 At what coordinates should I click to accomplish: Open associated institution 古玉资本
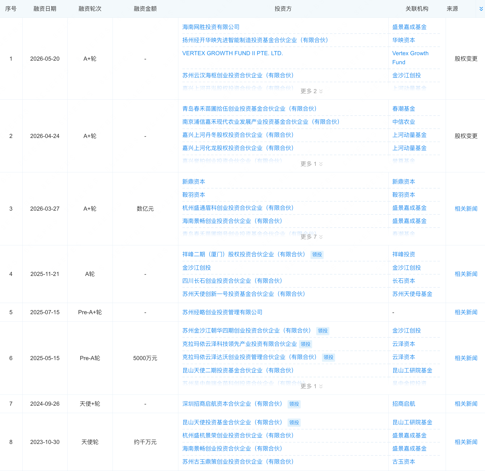[x=404, y=462]
